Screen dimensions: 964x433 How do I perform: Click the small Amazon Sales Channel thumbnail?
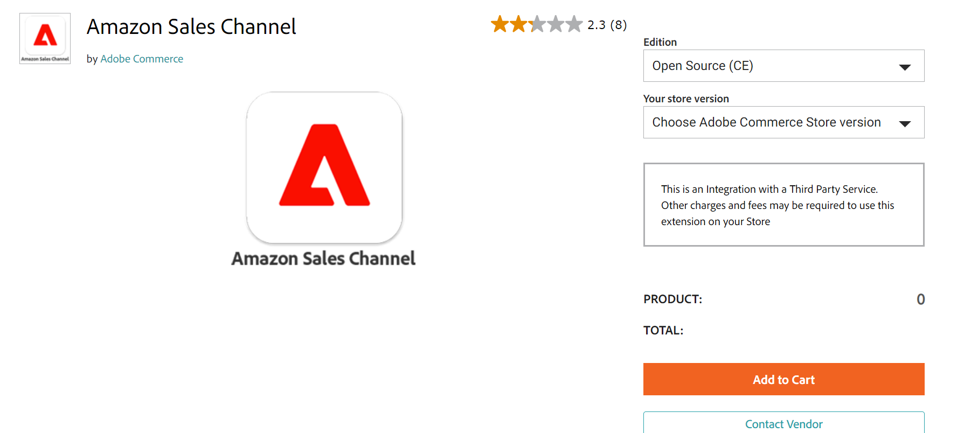coord(45,38)
